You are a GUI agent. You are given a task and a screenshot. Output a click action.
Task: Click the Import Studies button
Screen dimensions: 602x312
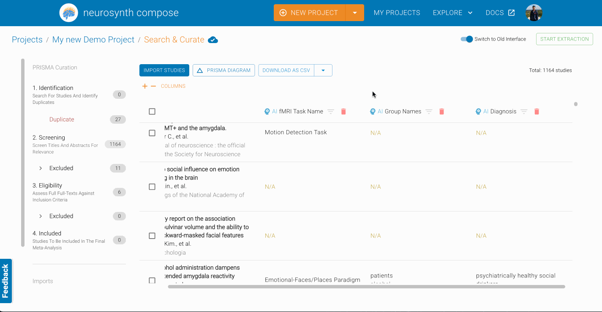click(164, 70)
